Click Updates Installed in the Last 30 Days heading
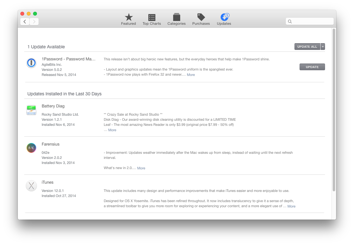The width and height of the screenshot is (354, 245). coord(65,94)
